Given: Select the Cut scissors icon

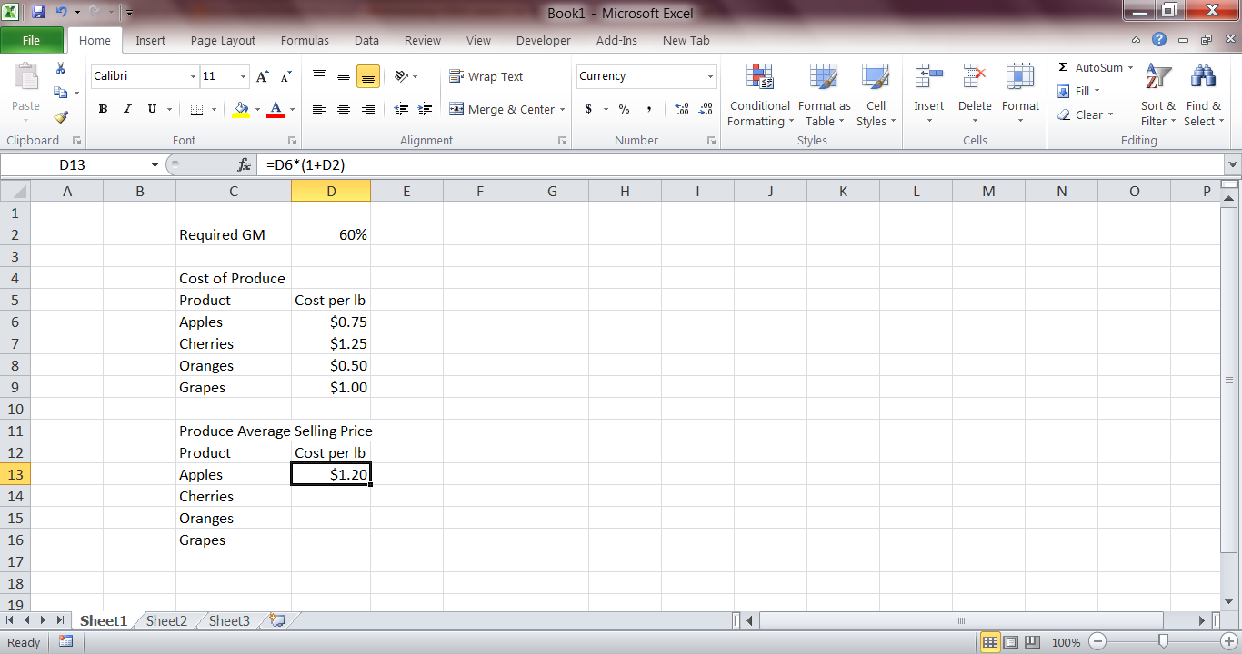Looking at the screenshot, I should coord(61,69).
